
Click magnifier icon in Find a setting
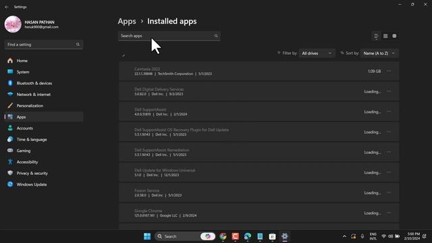click(x=78, y=45)
